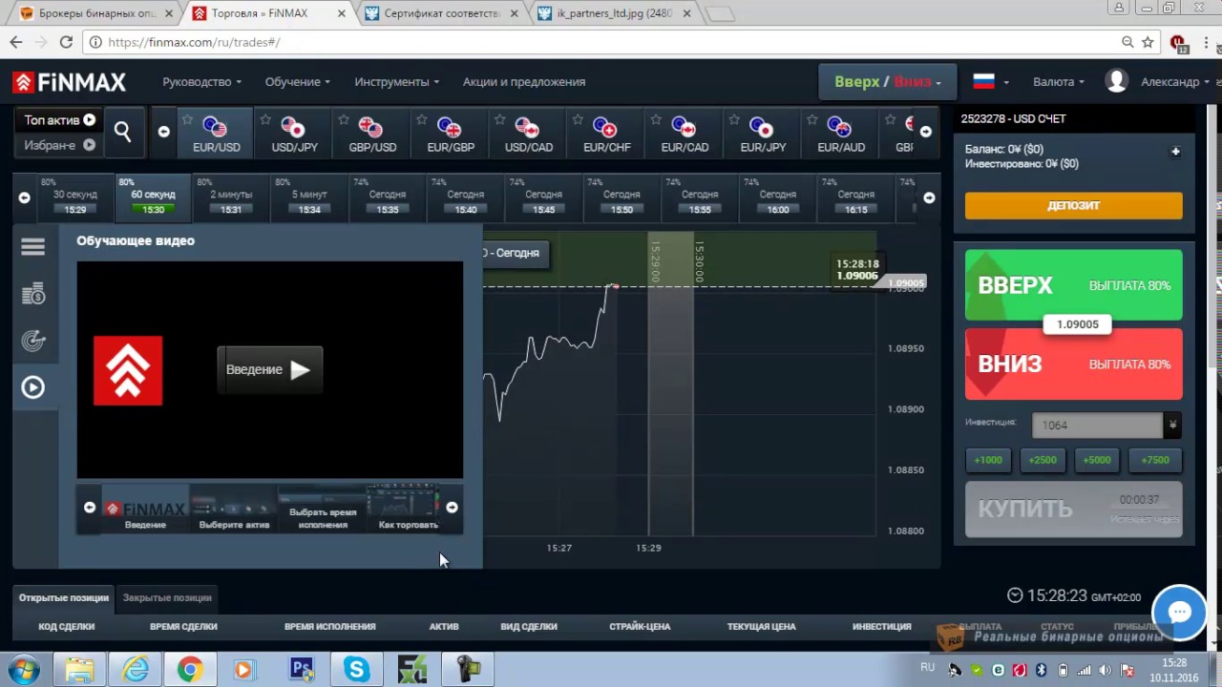Play the Введение tutorial video
Screen dimensions: 1222x687
[270, 370]
